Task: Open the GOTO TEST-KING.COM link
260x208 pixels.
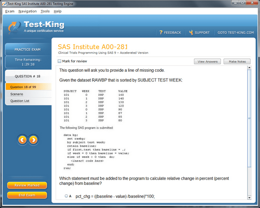Action: pos(236,32)
